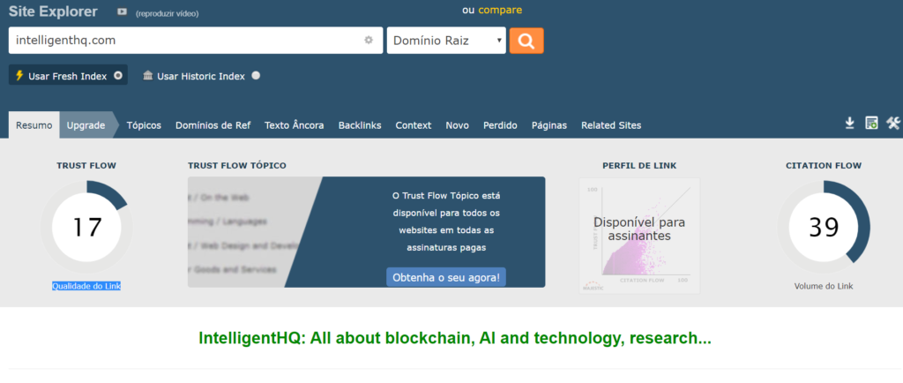Click the Fresh Index lightning icon
Viewport: 903px width, 383px height.
tap(19, 75)
